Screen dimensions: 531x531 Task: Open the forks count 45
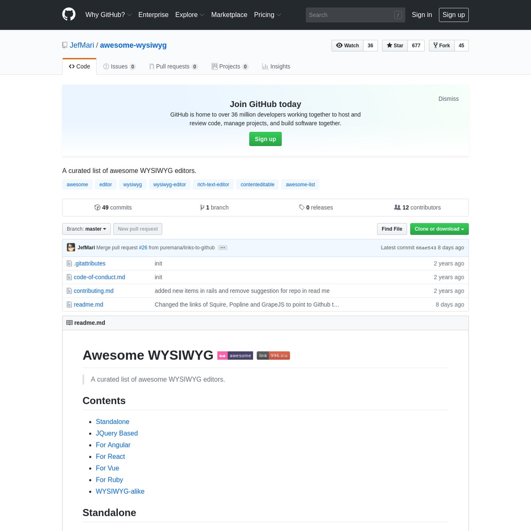point(462,46)
